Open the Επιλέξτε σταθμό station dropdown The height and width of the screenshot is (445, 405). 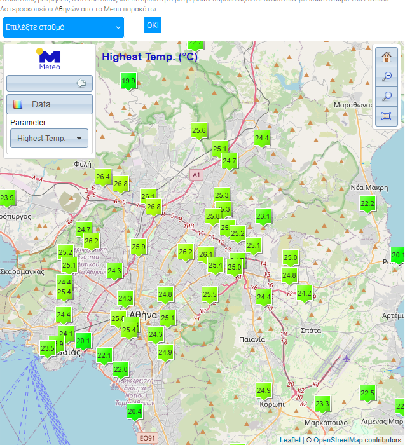click(64, 27)
